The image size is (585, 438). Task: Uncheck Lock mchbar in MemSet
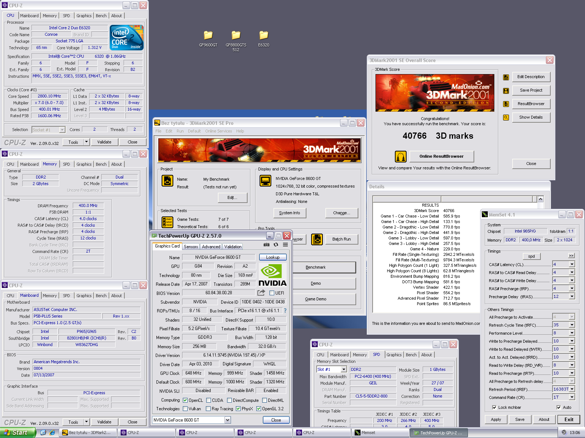point(494,407)
